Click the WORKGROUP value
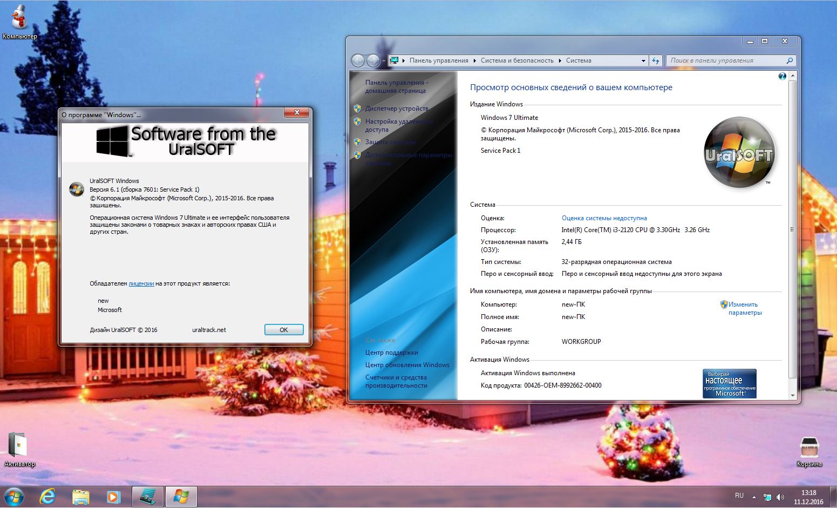The height and width of the screenshot is (508, 837). [581, 342]
